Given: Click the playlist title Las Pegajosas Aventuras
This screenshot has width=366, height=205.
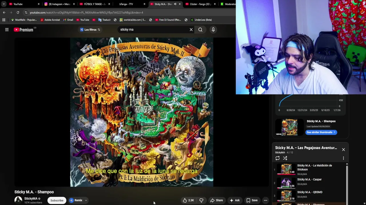Looking at the screenshot, I should (306, 148).
